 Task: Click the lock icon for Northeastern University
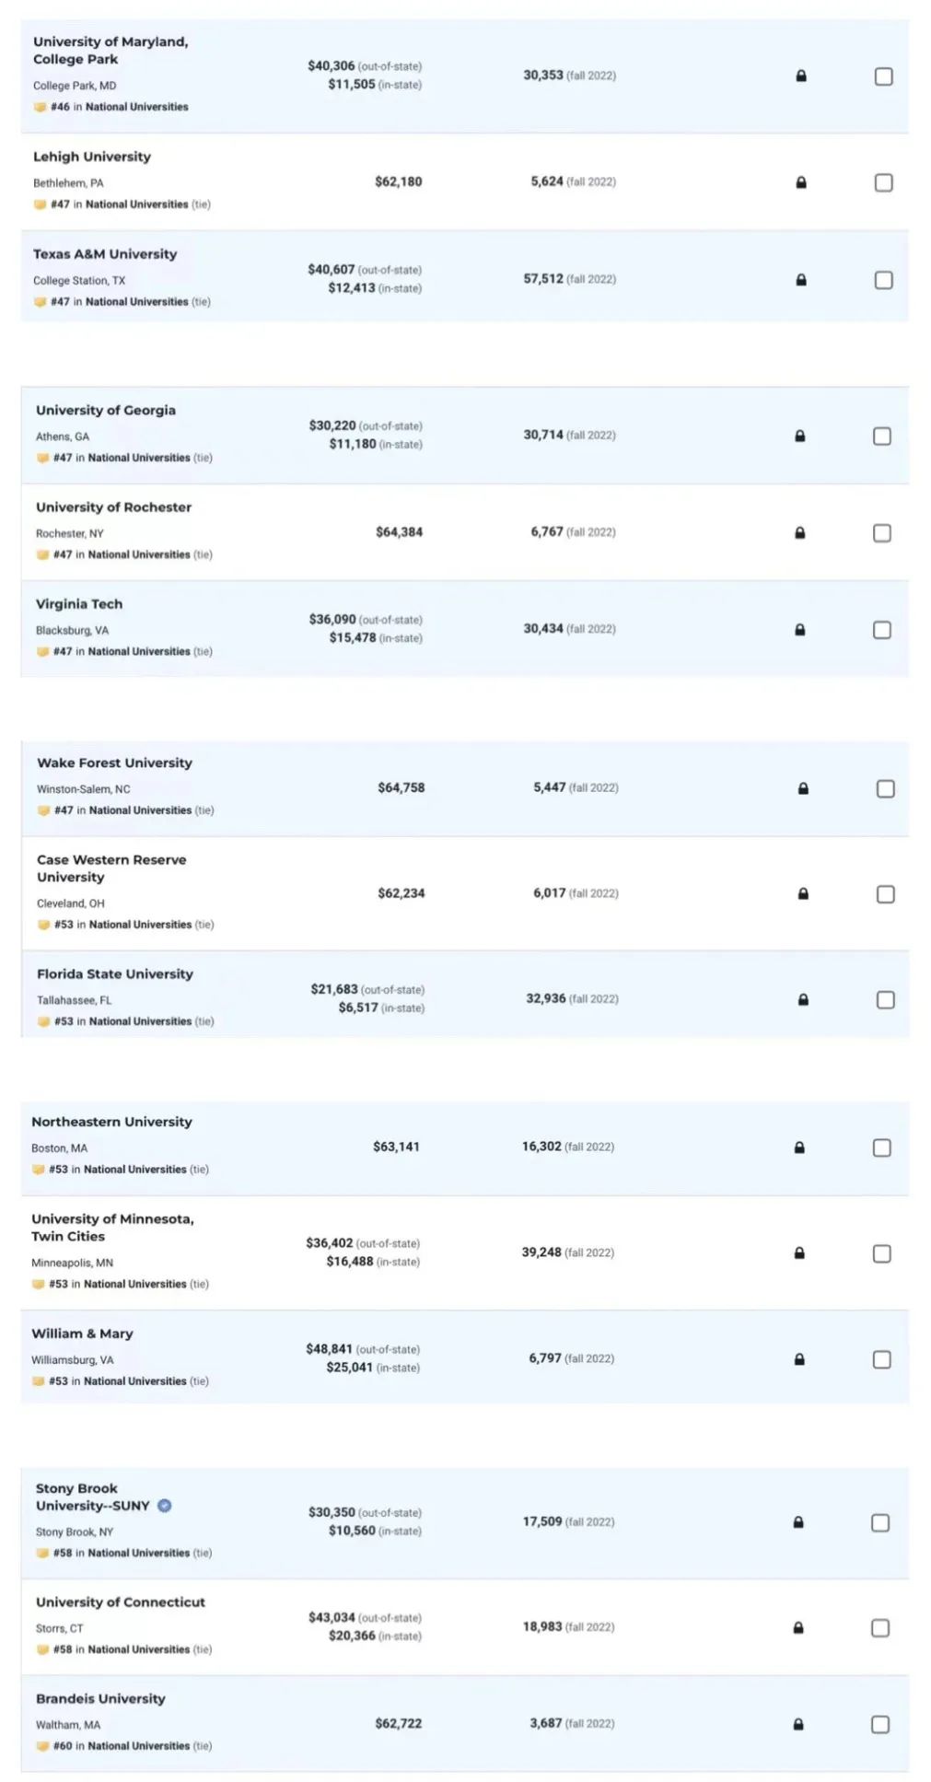tap(799, 1147)
